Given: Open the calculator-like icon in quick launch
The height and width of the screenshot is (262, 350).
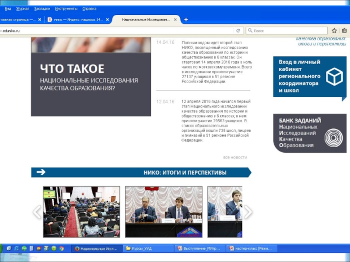Looking at the screenshot, I should (31, 248).
